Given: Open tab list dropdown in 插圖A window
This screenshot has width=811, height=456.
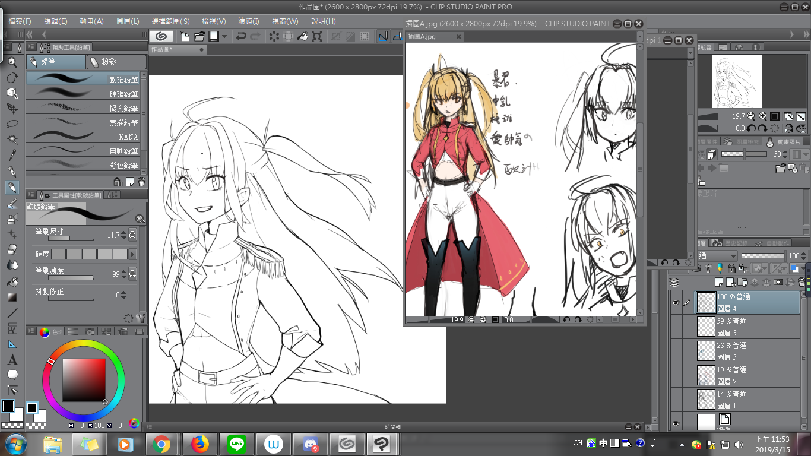Looking at the screenshot, I should 639,37.
